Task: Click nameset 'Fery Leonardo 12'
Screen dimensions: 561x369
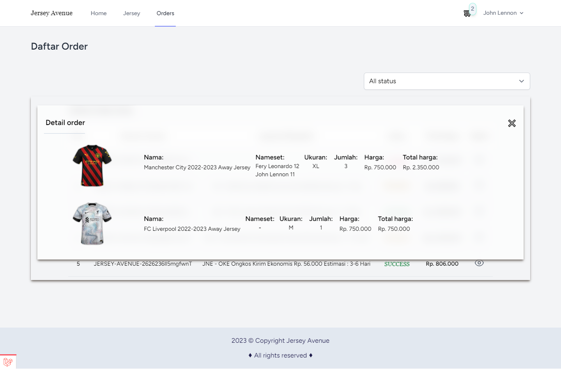Action: tap(277, 166)
